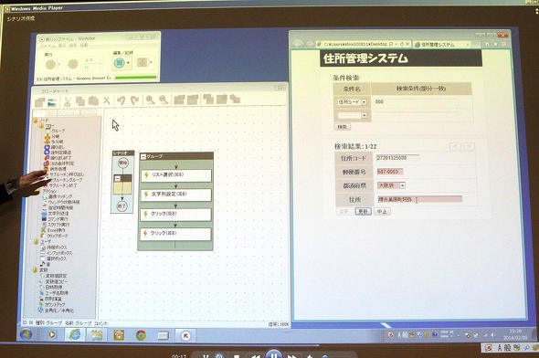Click the X delete icon in flowchart toolbar

tap(107, 100)
